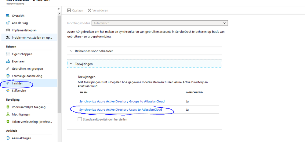305x142 pixels.
Task: Click the Eenmalige aanmelding icon
Action: [8, 76]
